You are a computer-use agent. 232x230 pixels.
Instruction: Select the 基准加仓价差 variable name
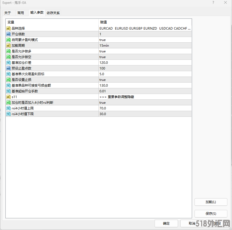21,62
